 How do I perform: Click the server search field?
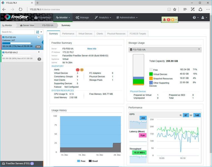coord(17,32)
